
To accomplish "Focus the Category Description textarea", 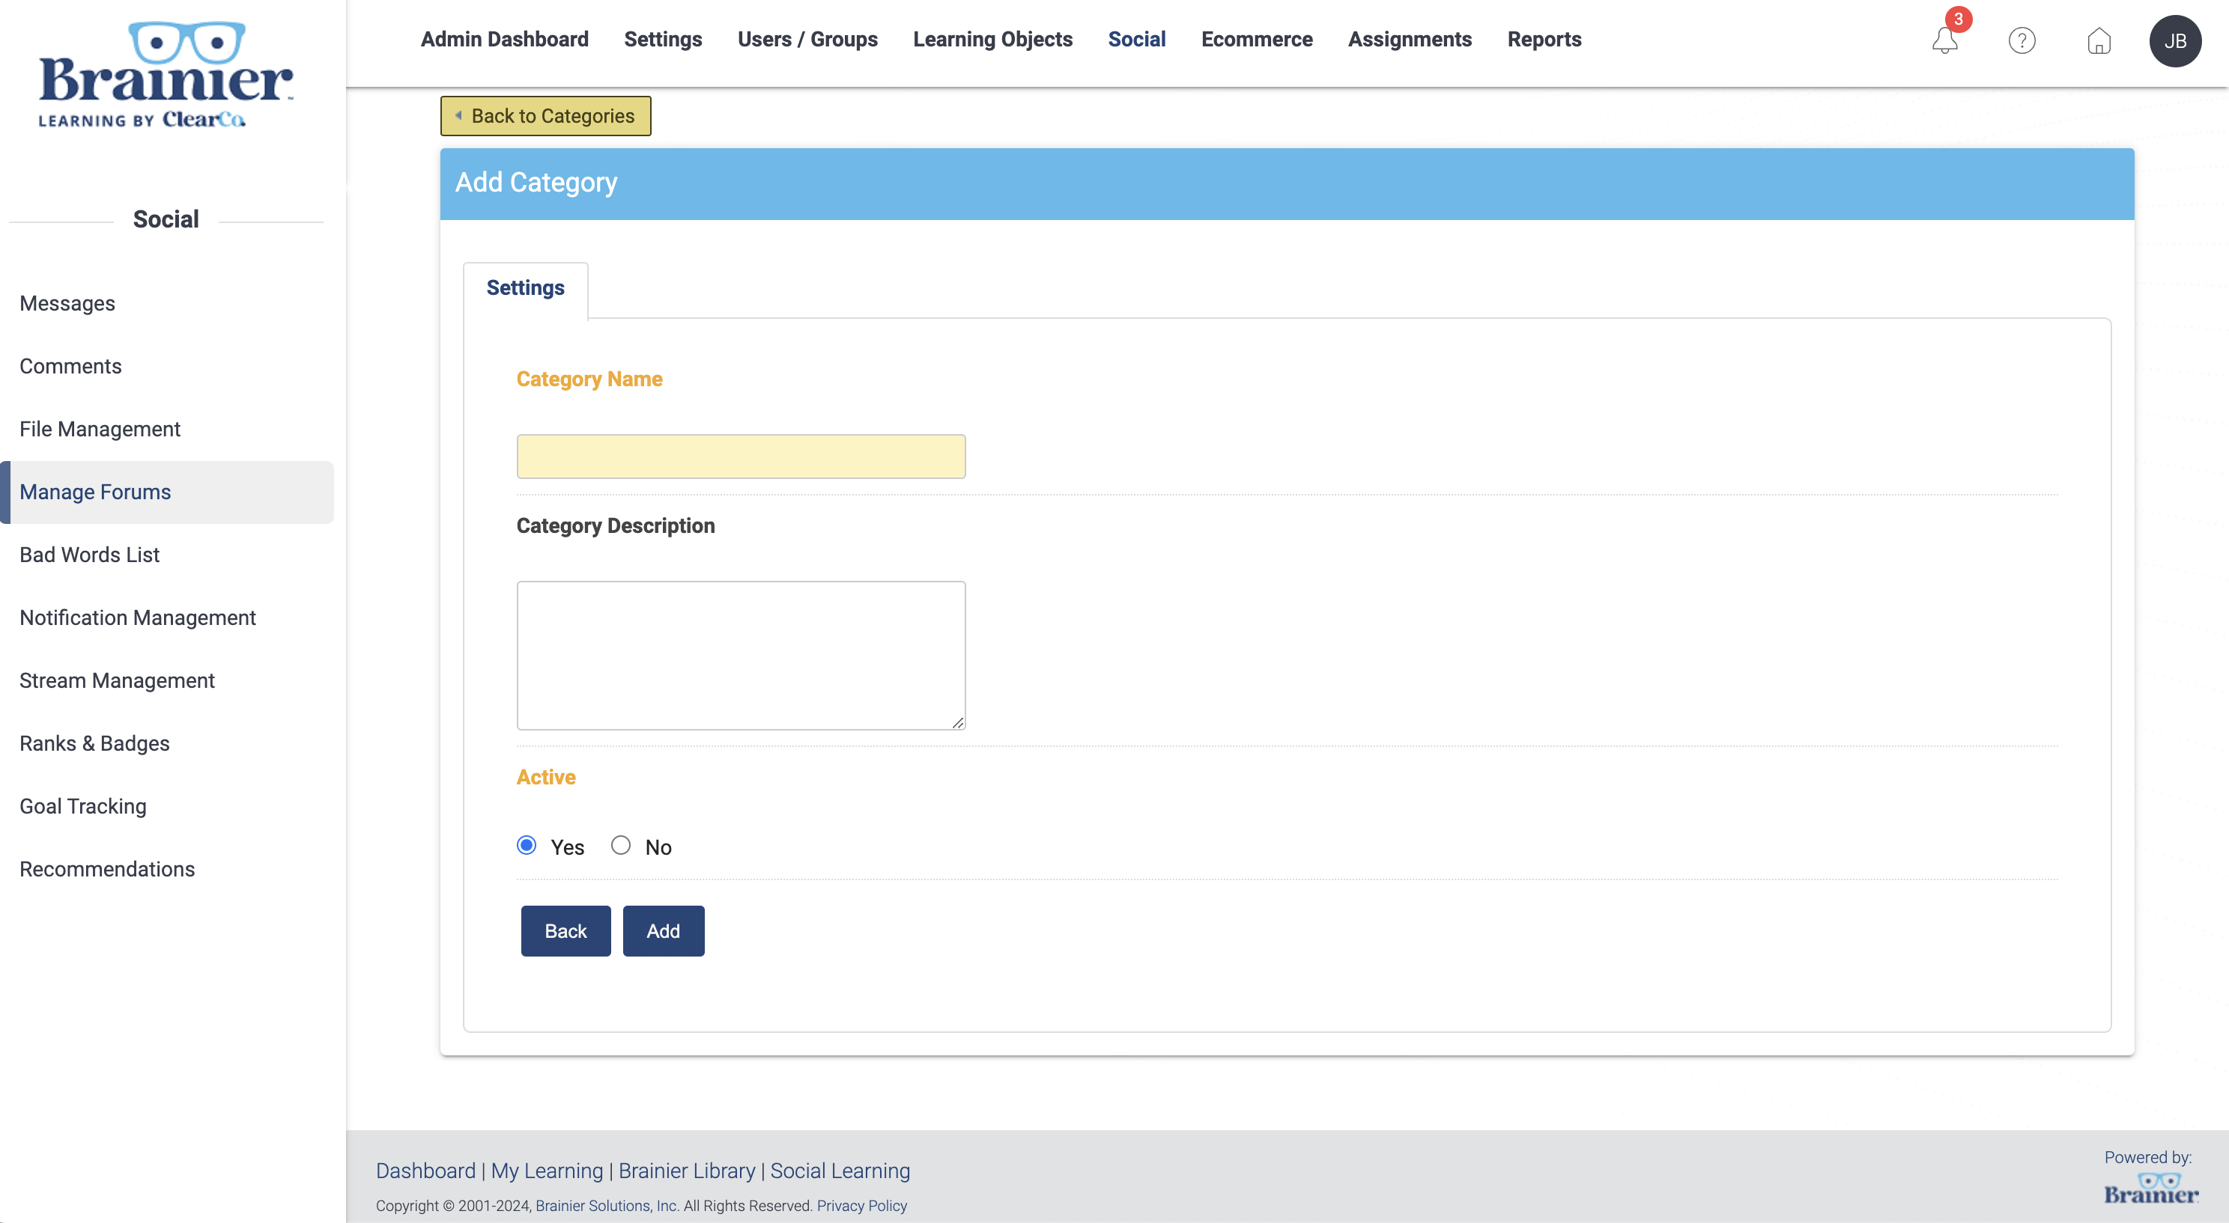I will [x=741, y=655].
